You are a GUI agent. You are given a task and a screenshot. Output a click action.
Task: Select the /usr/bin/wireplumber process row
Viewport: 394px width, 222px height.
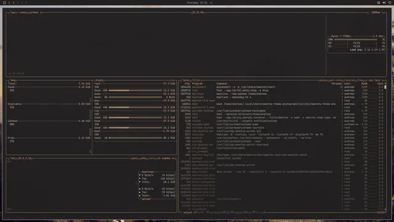pos(281,148)
